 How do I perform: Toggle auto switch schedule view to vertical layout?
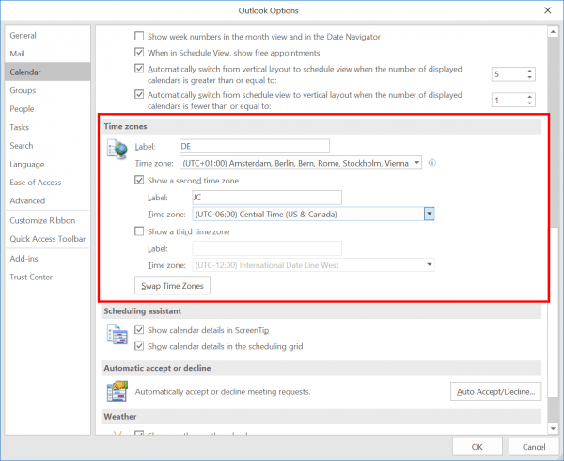pyautogui.click(x=139, y=94)
